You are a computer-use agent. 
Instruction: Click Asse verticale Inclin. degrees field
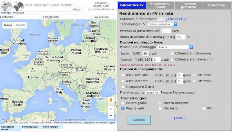point(180,75)
